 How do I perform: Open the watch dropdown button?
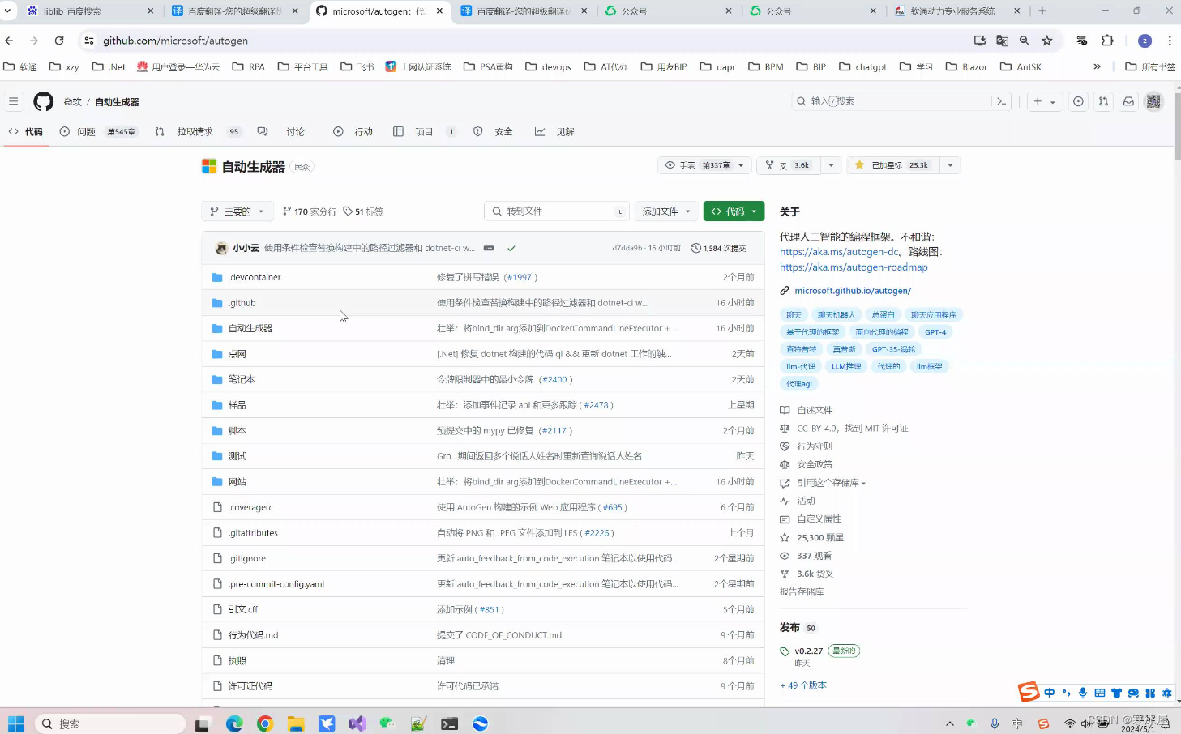click(704, 165)
